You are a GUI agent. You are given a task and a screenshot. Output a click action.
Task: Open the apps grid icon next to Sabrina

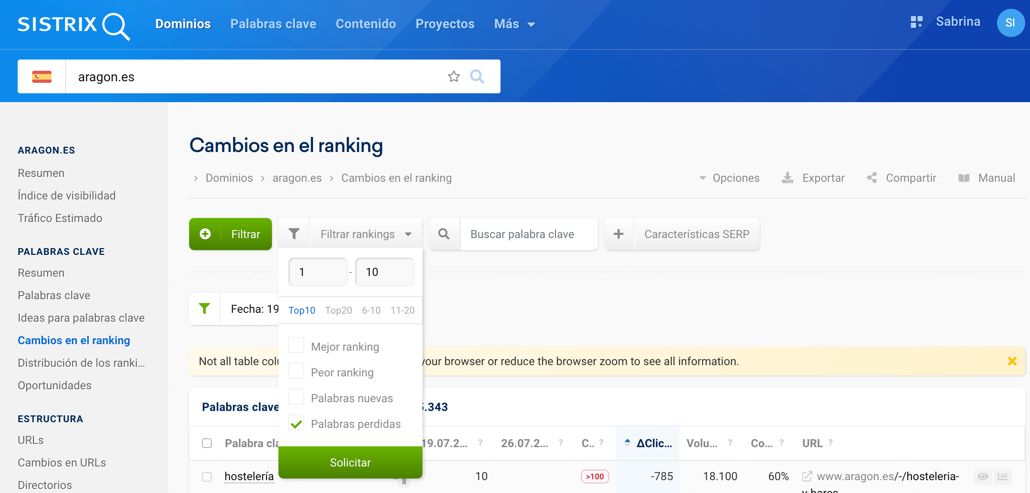click(x=916, y=22)
